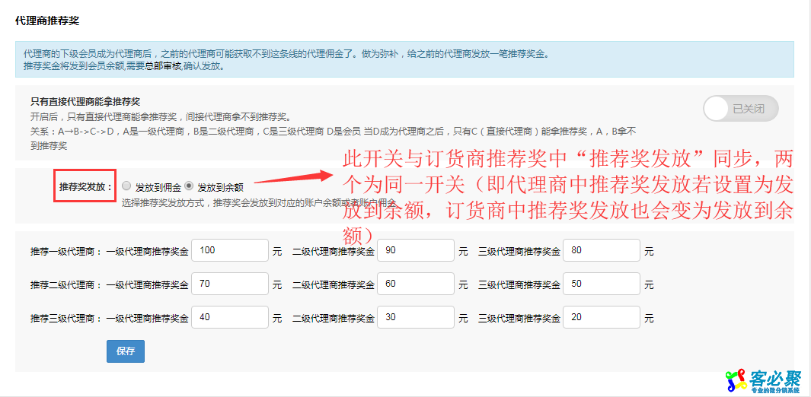Viewport: 811px width, 397px height.
Task: Click the blue info notice box
Action: tap(404, 59)
